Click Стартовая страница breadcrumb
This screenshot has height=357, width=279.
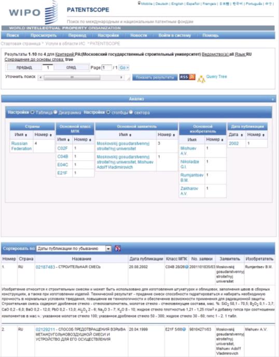(20, 44)
